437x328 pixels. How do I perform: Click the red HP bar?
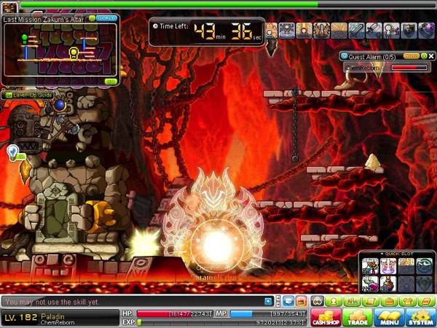coord(175,313)
